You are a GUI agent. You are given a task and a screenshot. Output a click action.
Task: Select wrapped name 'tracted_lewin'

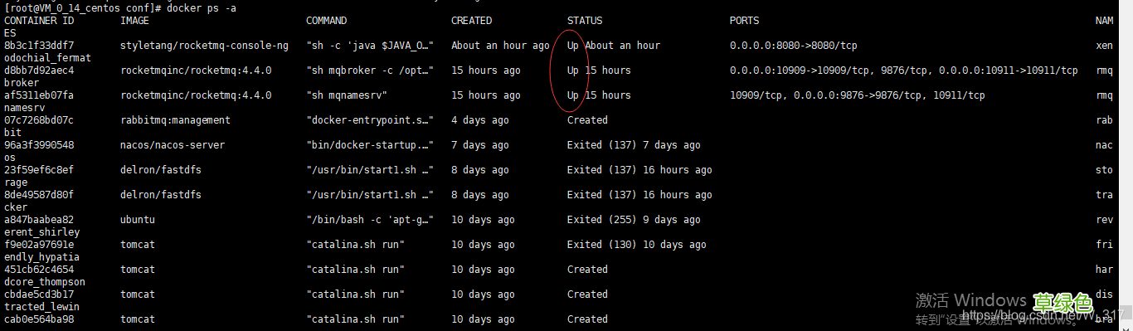(x=42, y=307)
